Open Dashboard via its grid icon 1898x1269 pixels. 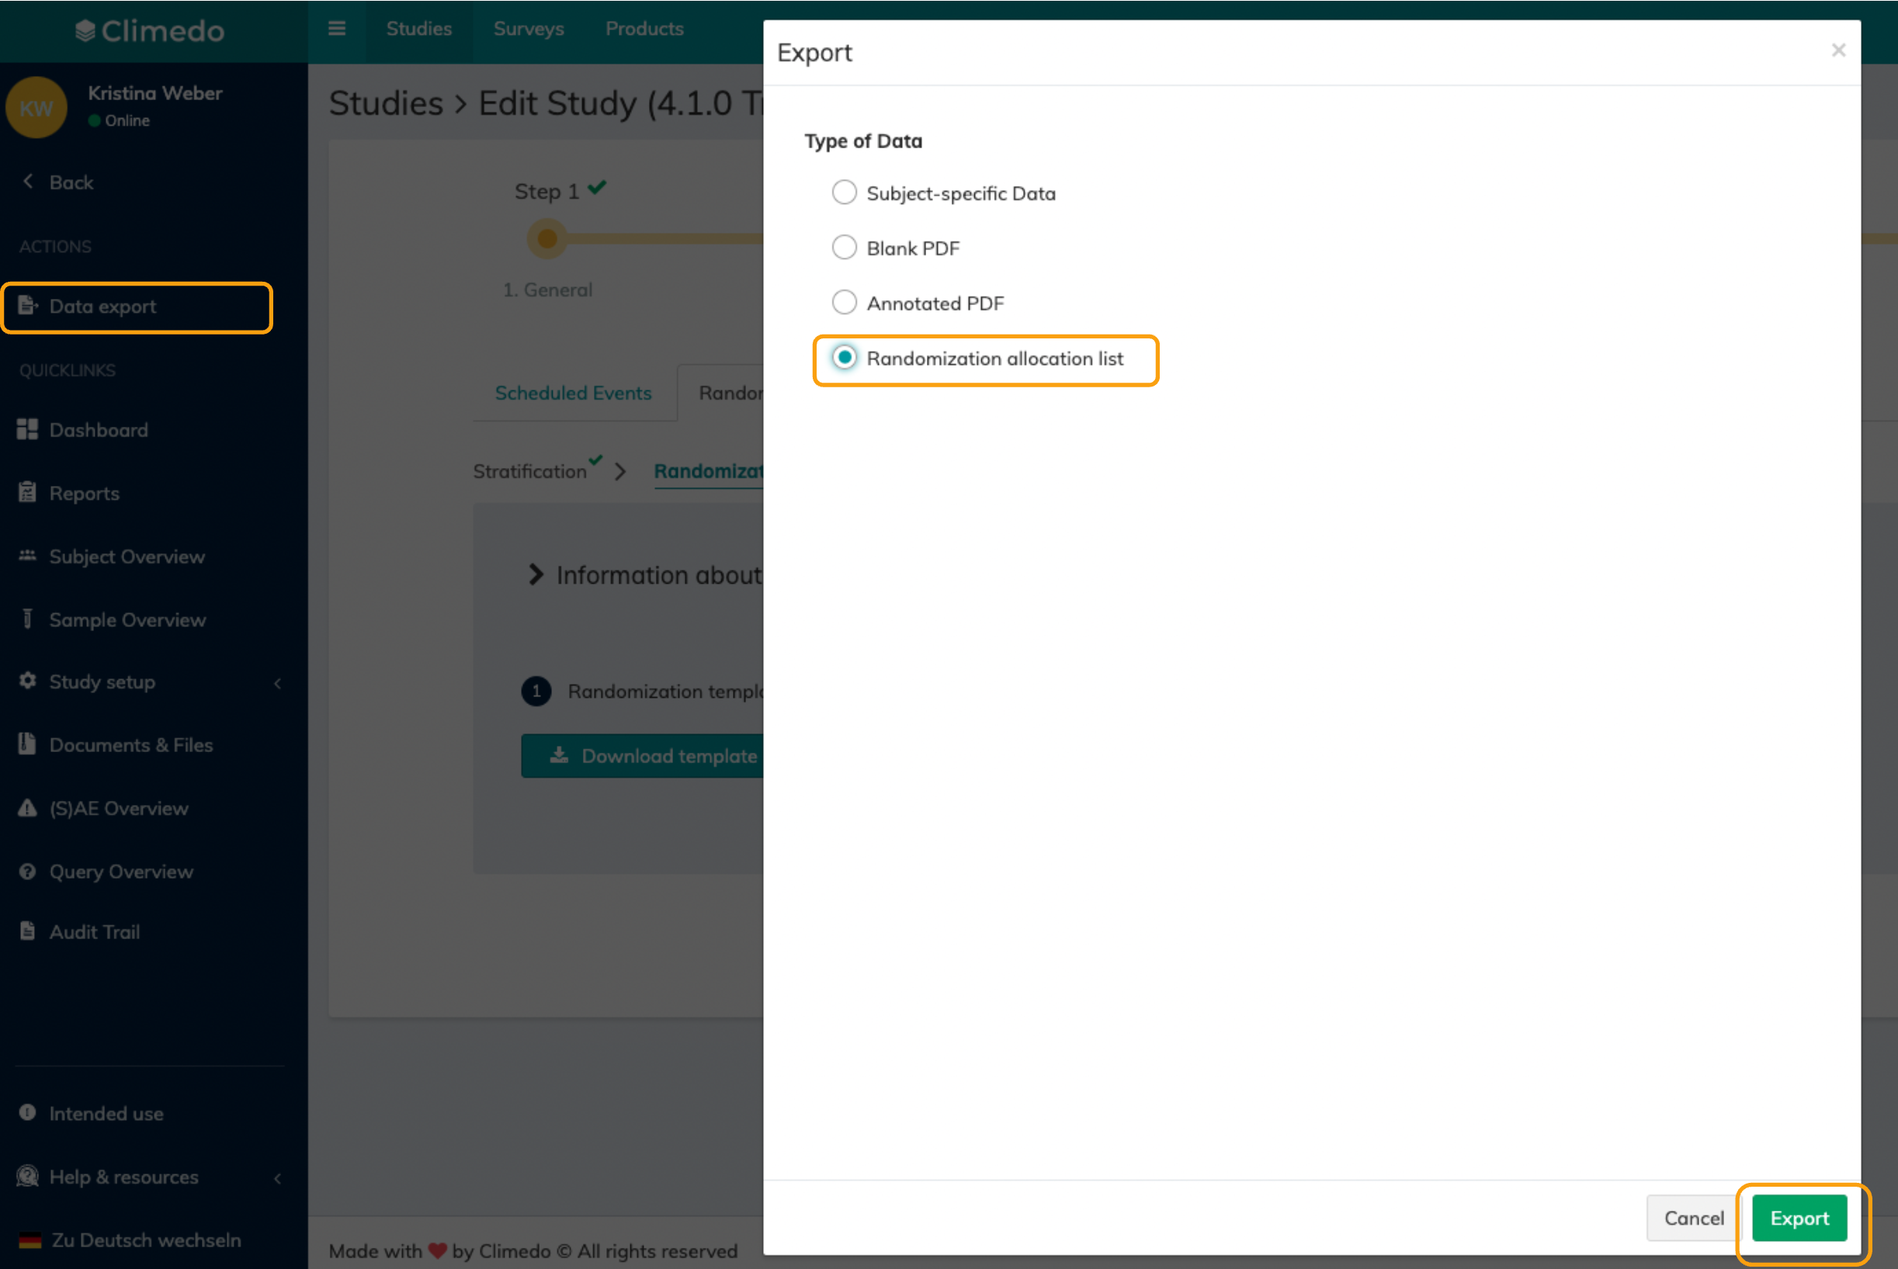pos(27,430)
